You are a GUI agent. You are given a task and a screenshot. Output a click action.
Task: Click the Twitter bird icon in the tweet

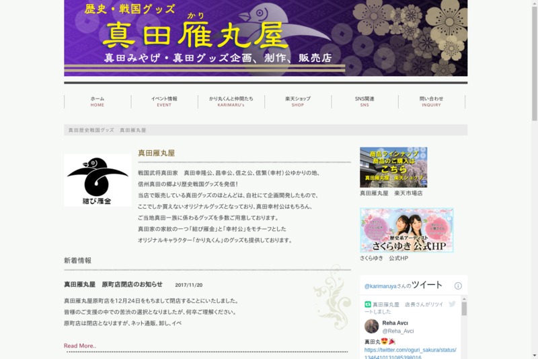click(x=452, y=304)
